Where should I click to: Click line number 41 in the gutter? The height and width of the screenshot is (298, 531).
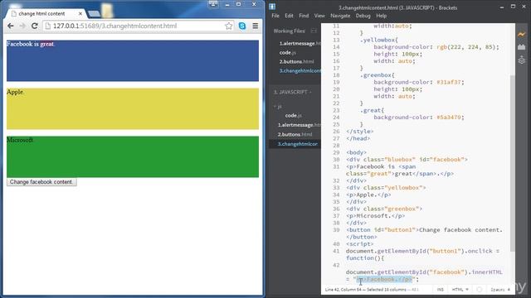[336, 251]
